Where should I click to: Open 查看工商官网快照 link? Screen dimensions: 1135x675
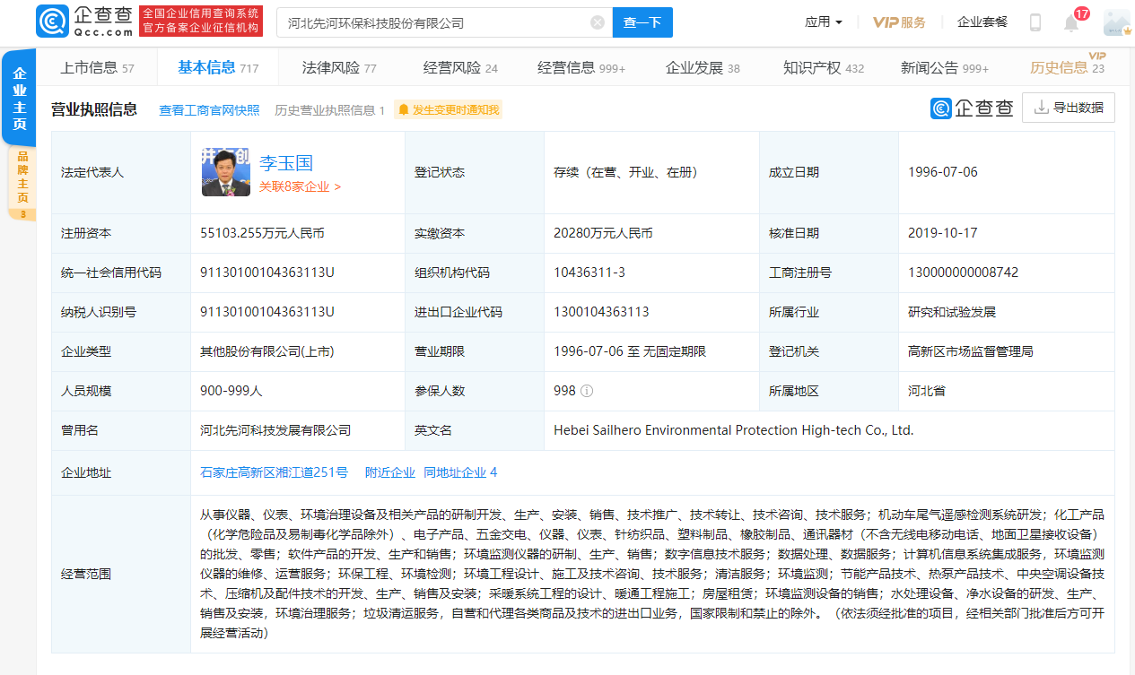click(209, 110)
